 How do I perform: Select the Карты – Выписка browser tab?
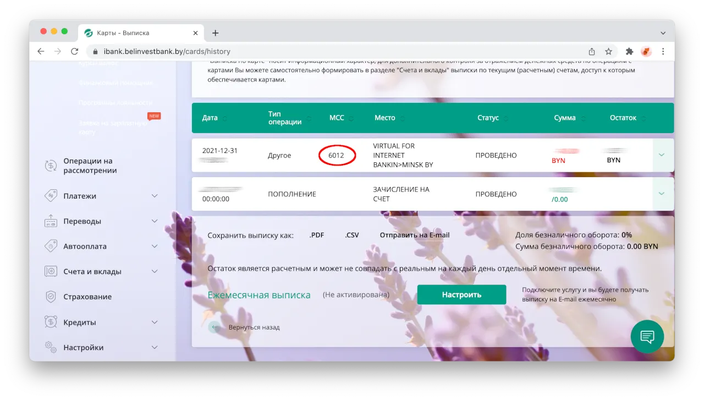(x=141, y=33)
